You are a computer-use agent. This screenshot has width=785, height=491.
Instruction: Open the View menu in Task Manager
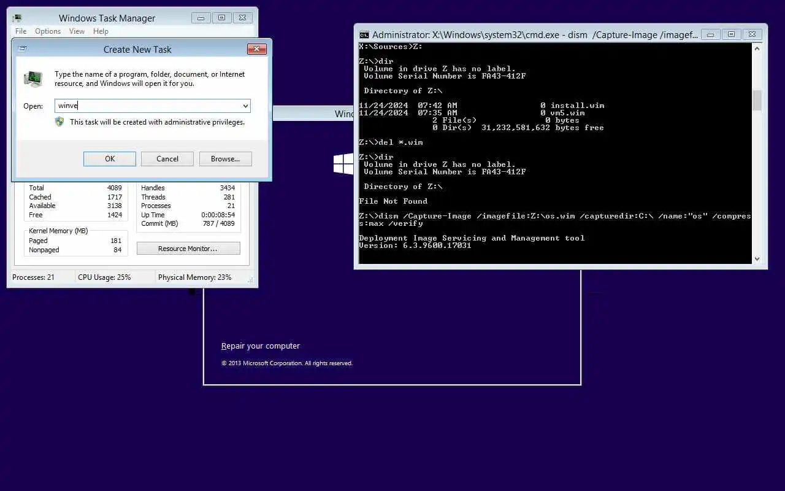[77, 31]
